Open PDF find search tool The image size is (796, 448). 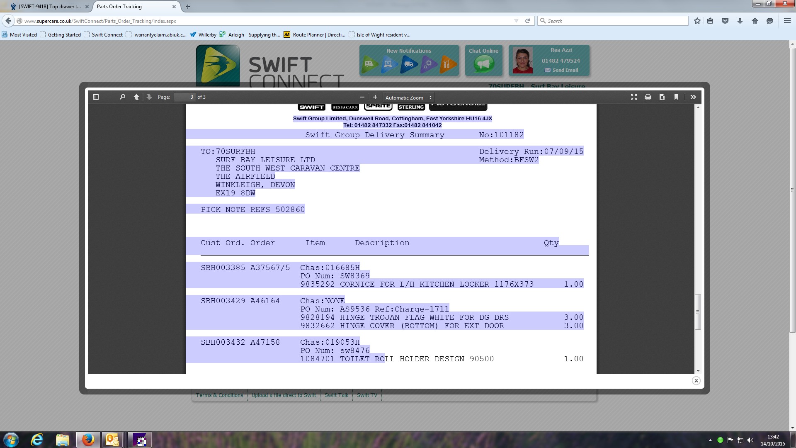(x=122, y=97)
